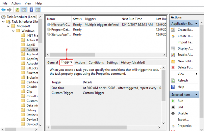The image size is (204, 131).
Task: Click the Up One Level folder icon
Action: (x=17, y=10)
